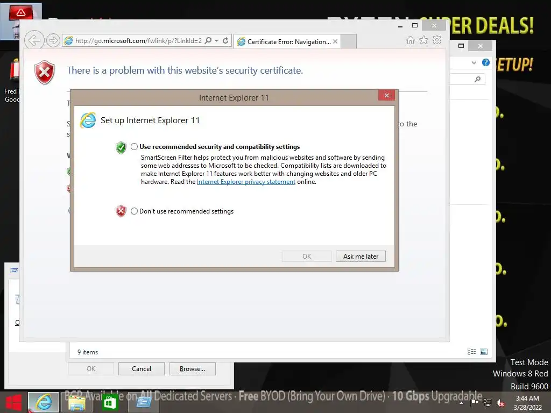Refresh the page with the reload icon
551x413 pixels.
pyautogui.click(x=225, y=41)
